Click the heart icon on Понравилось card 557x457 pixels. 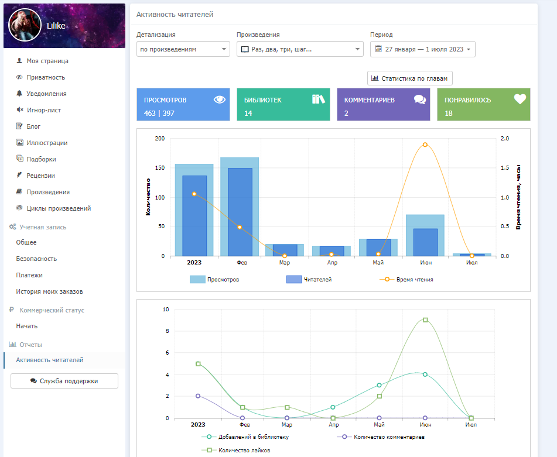(x=520, y=99)
